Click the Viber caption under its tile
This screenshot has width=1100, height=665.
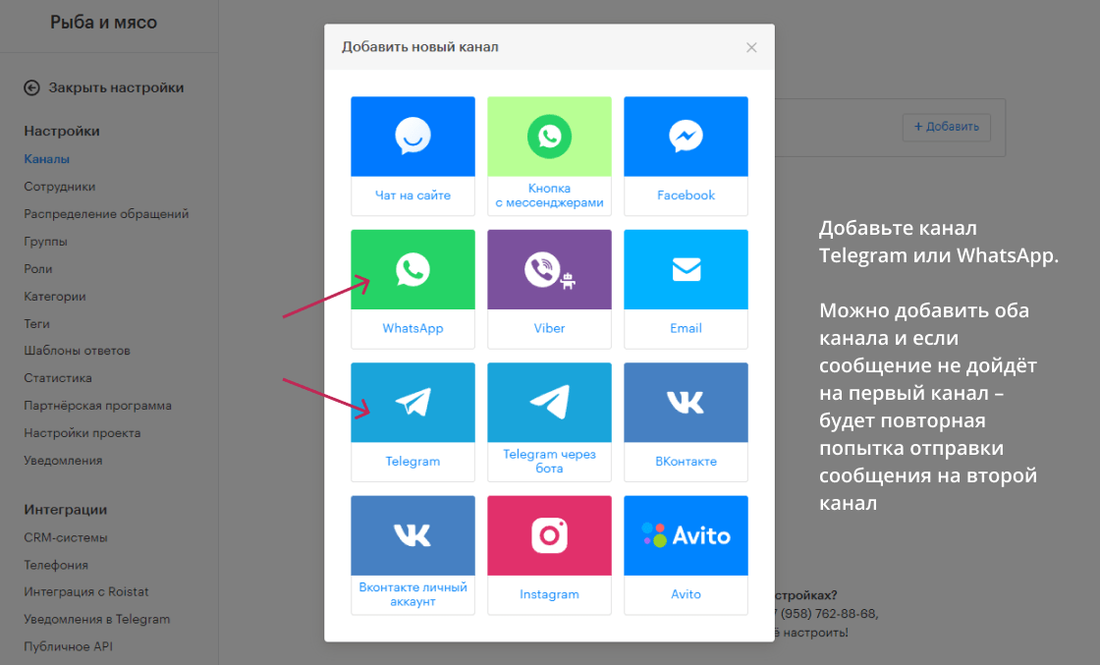549,328
